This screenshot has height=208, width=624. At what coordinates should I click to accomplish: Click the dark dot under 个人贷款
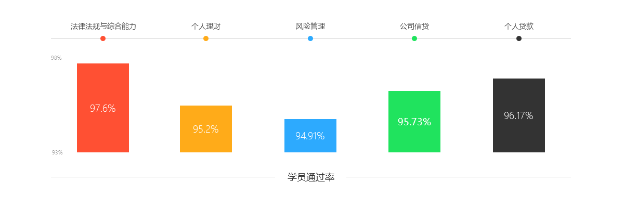coord(519,38)
